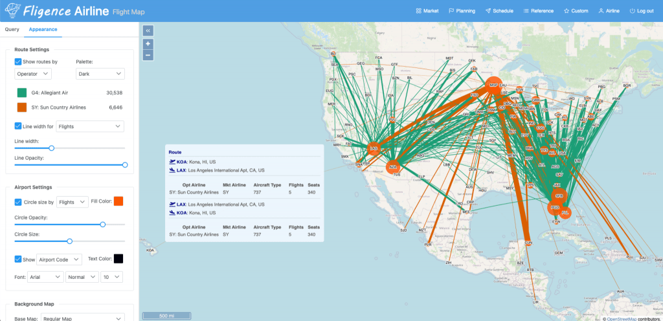The image size is (663, 321).
Task: Disable Circle size by checkbox
Action: click(18, 202)
